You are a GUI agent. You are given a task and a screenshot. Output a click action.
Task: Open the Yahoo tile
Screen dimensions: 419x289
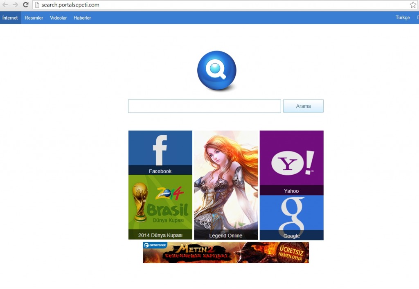tap(291, 163)
